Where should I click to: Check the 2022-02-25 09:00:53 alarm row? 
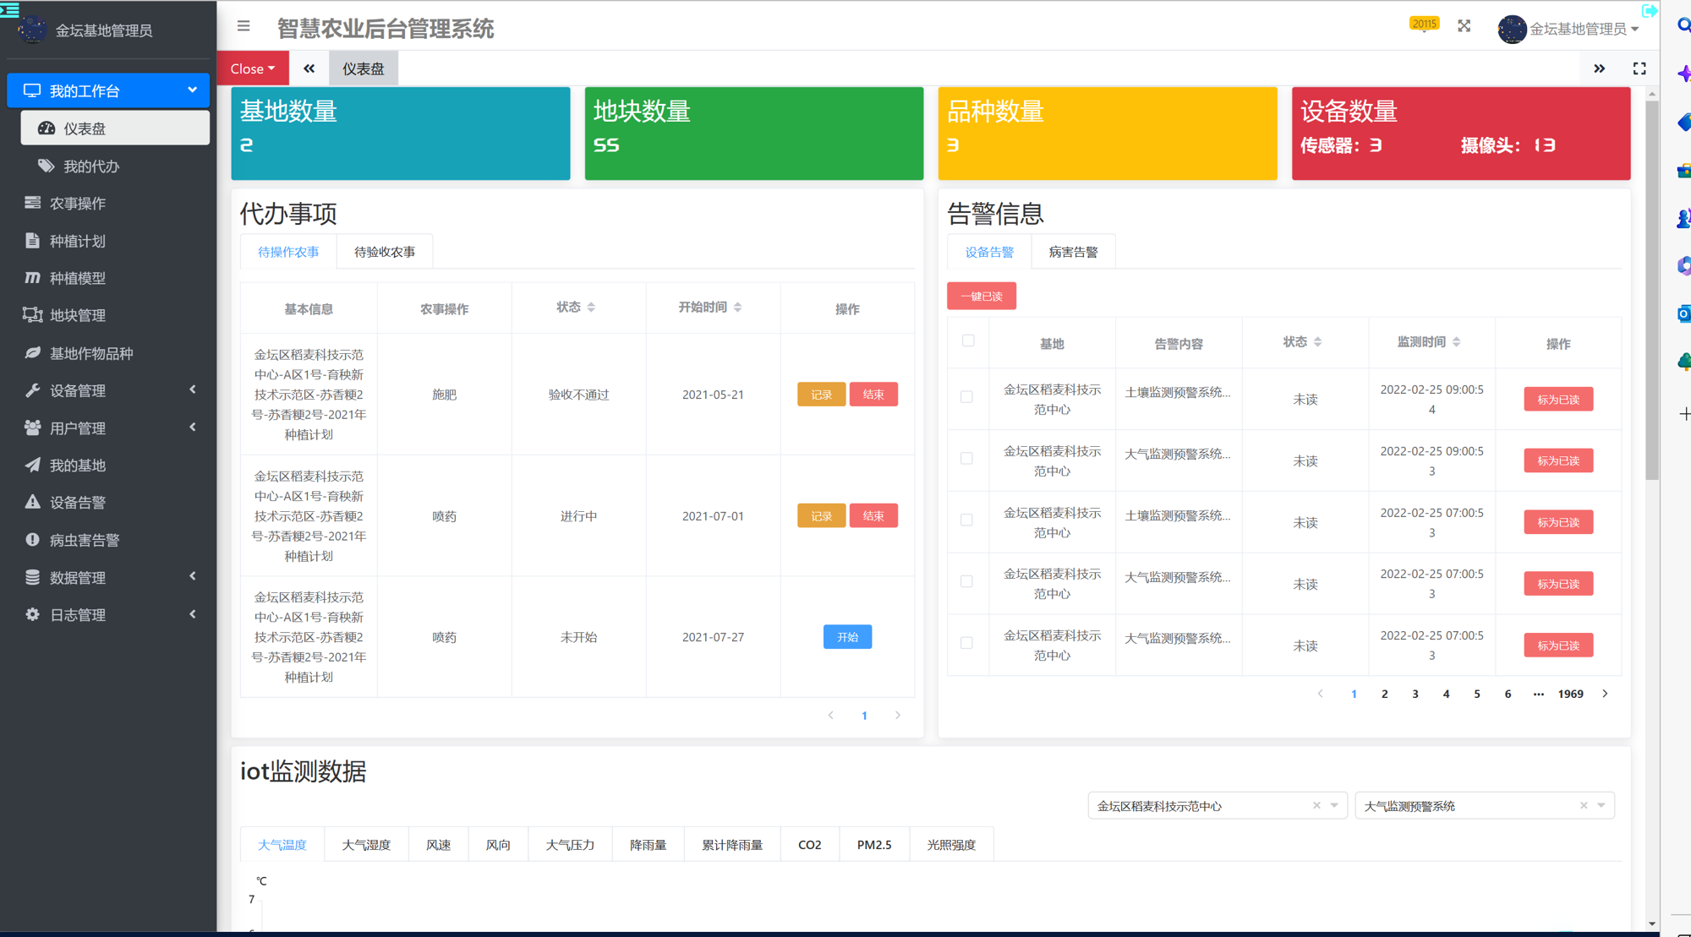click(x=966, y=458)
